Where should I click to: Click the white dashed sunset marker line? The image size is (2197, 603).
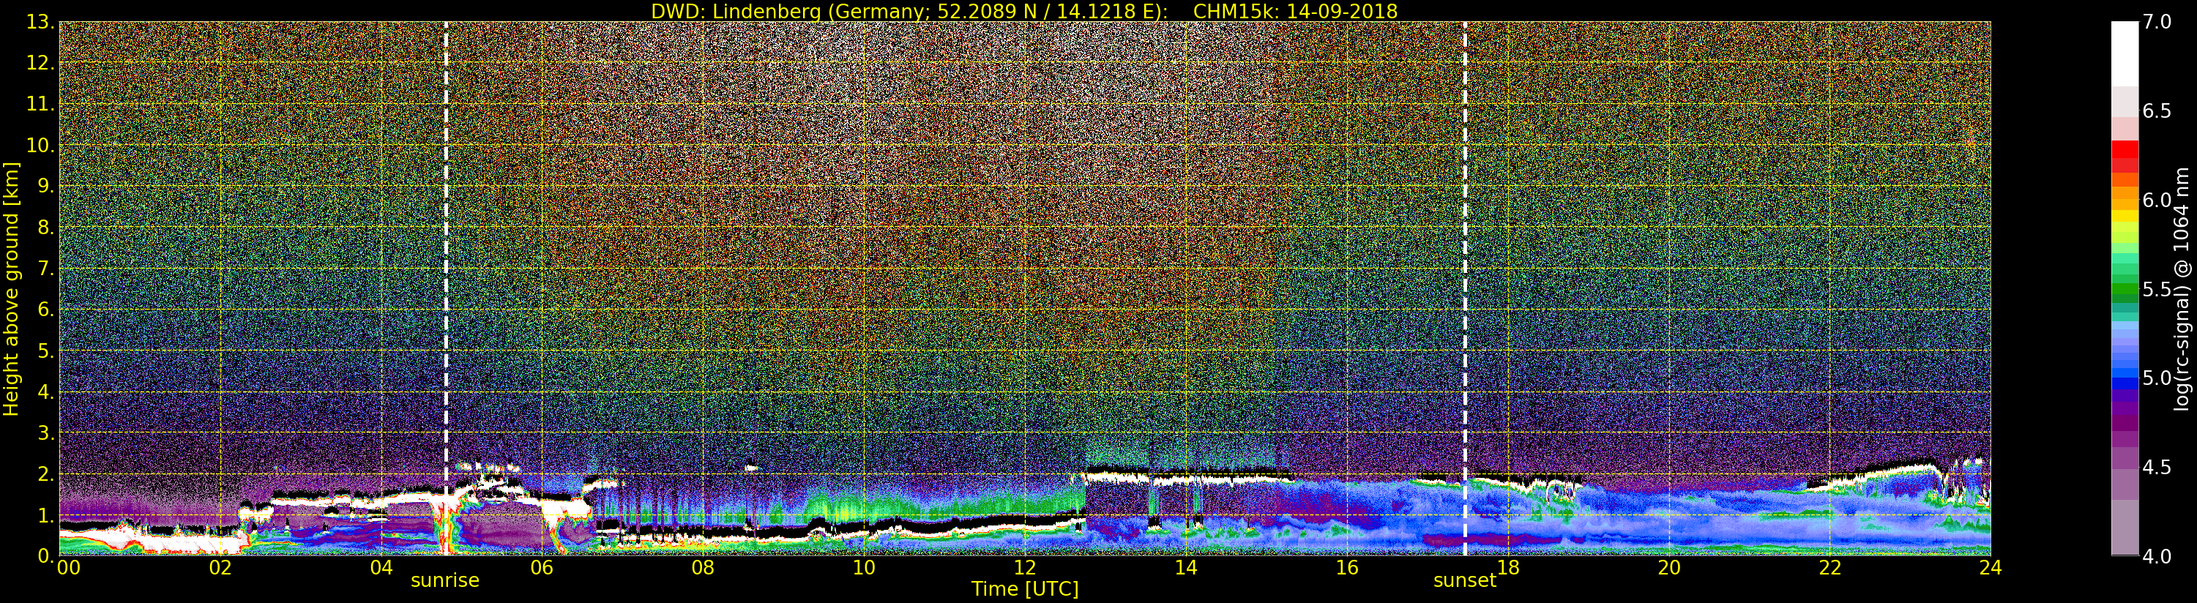1465,288
